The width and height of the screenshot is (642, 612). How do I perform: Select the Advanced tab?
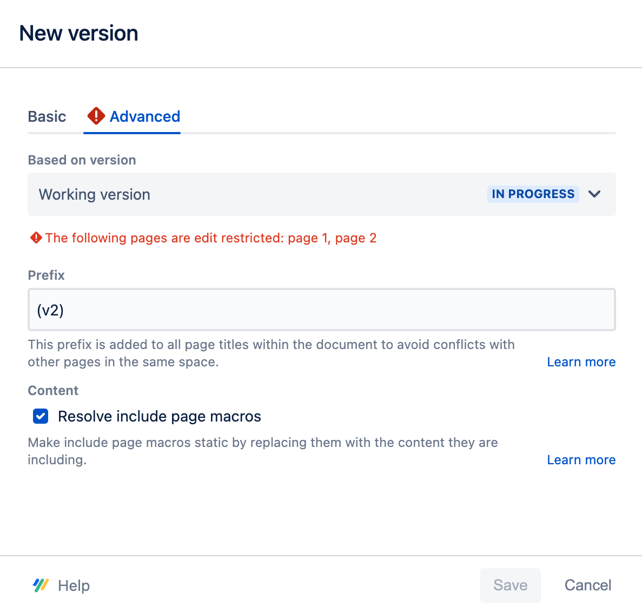pyautogui.click(x=144, y=116)
